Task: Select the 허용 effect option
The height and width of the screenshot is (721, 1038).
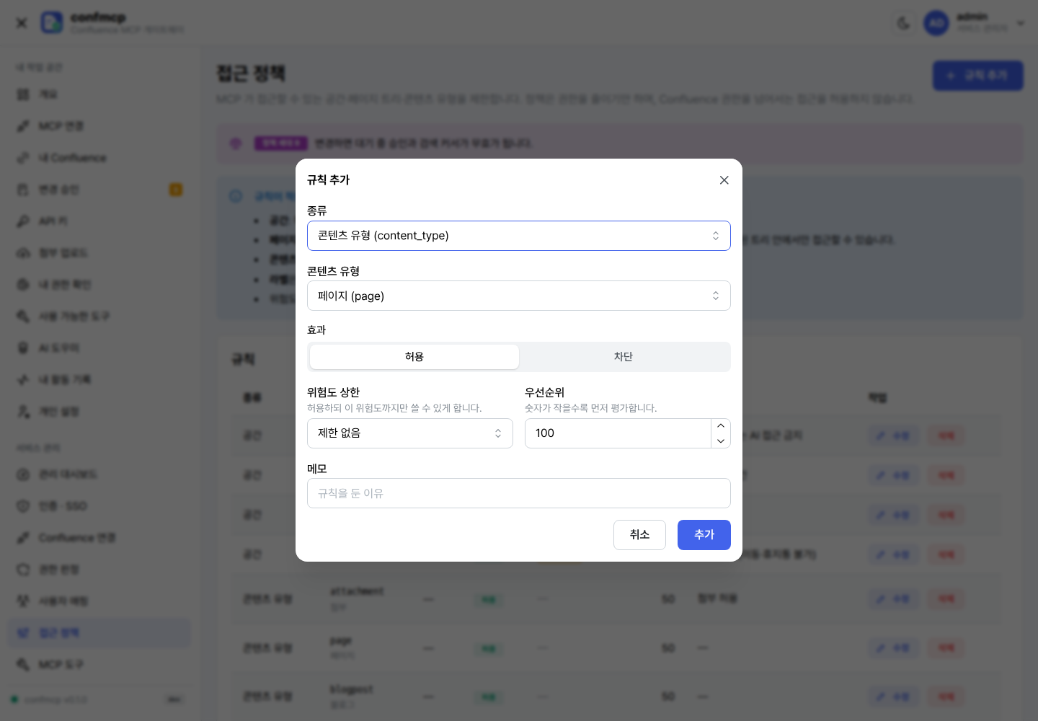Action: pyautogui.click(x=414, y=357)
